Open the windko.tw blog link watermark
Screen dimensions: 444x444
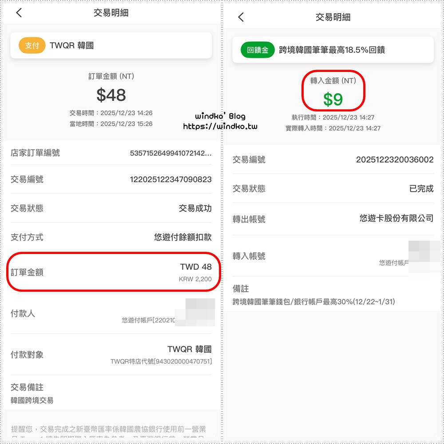(220, 126)
